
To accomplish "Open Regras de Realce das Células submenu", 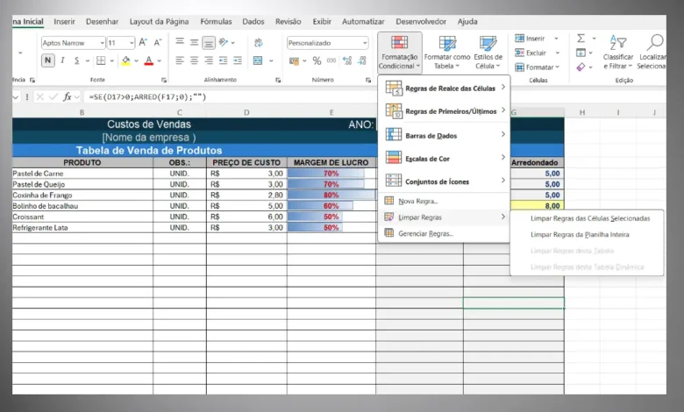I will 444,88.
